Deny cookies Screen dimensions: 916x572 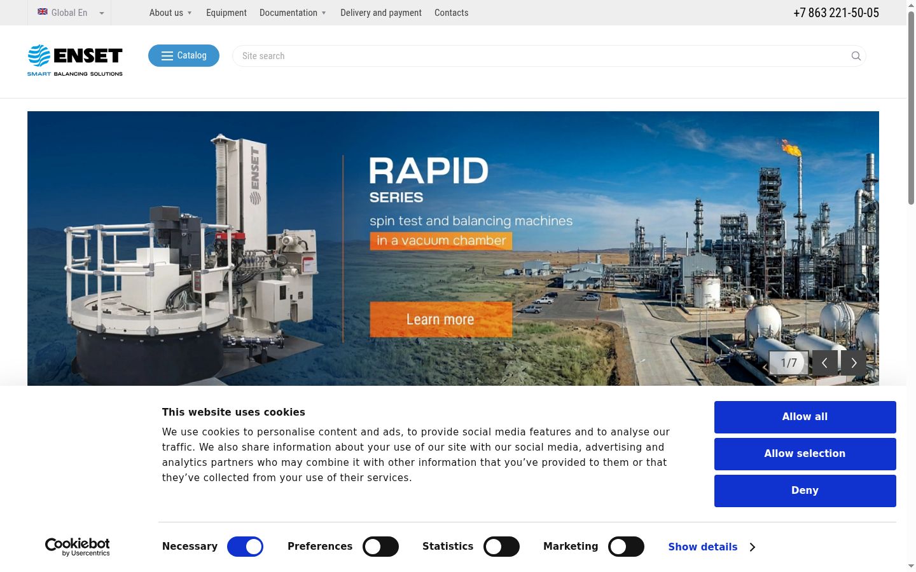click(805, 491)
